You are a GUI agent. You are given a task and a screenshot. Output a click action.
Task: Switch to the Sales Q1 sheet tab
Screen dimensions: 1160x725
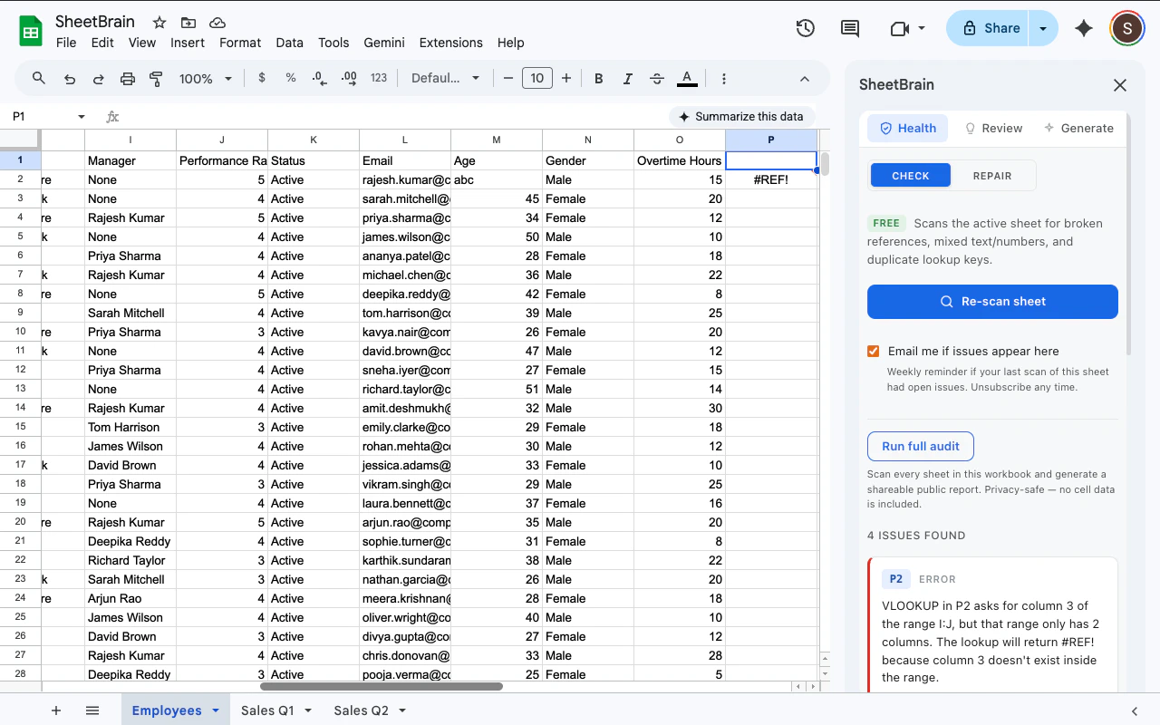267,710
